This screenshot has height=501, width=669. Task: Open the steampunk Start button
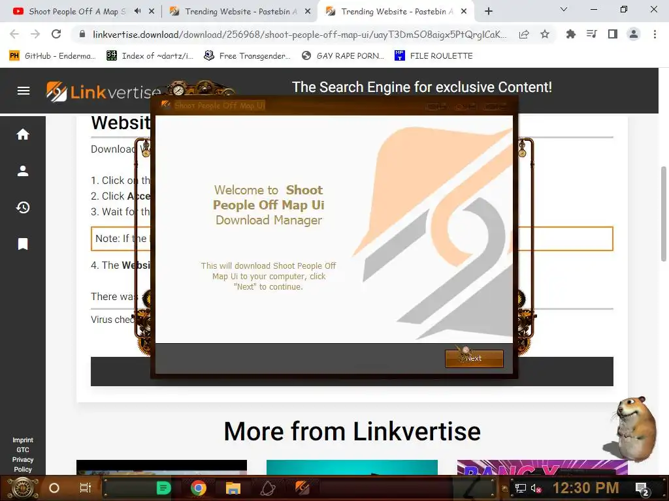tap(23, 488)
